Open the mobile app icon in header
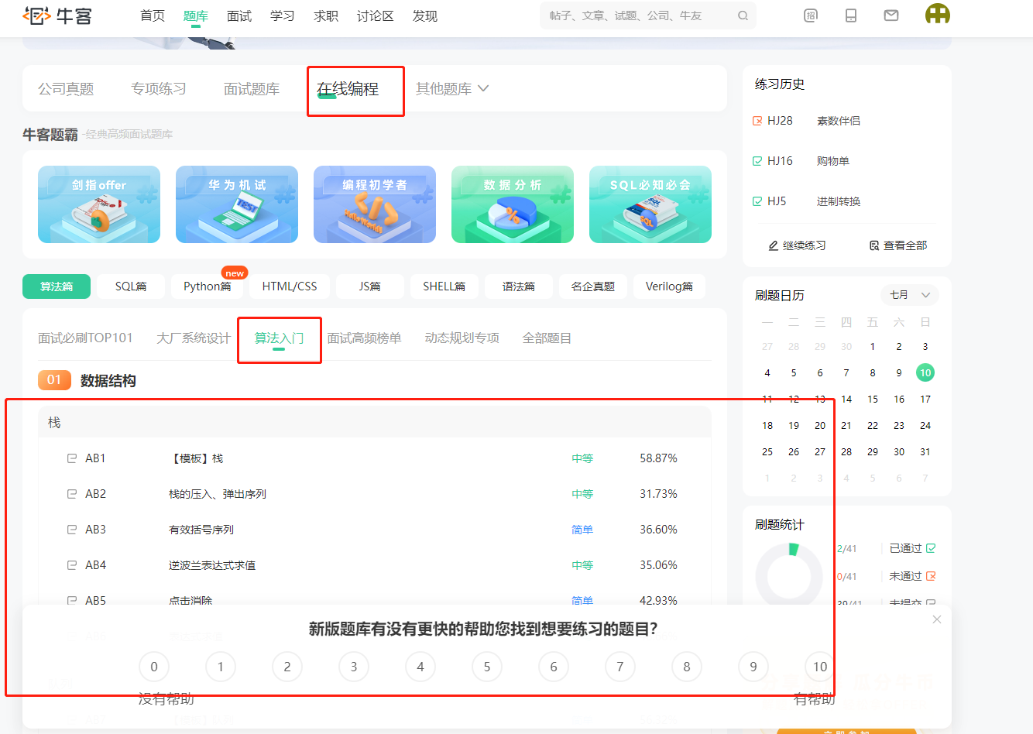This screenshot has width=1033, height=734. click(851, 15)
